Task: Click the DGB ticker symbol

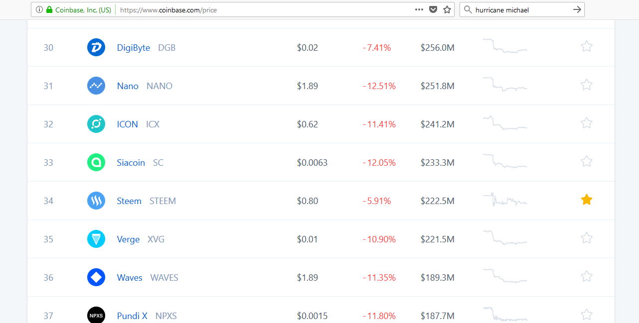Action: 167,48
